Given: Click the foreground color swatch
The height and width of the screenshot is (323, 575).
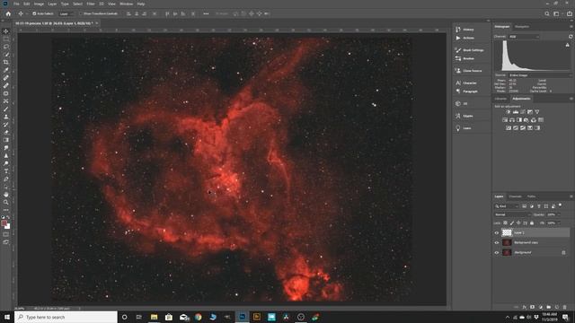Looking at the screenshot, I should (x=4, y=223).
